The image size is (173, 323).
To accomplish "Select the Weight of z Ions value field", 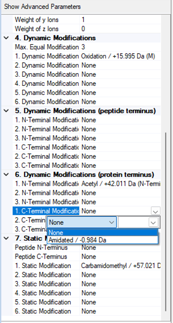I will (120, 29).
